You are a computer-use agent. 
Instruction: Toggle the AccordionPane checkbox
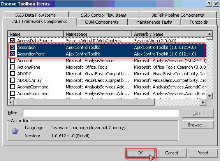coord(12,54)
